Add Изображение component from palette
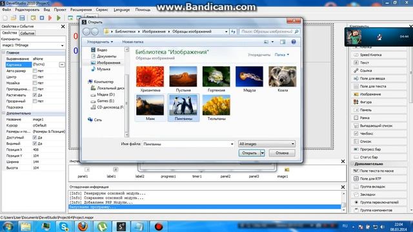 pos(379,94)
